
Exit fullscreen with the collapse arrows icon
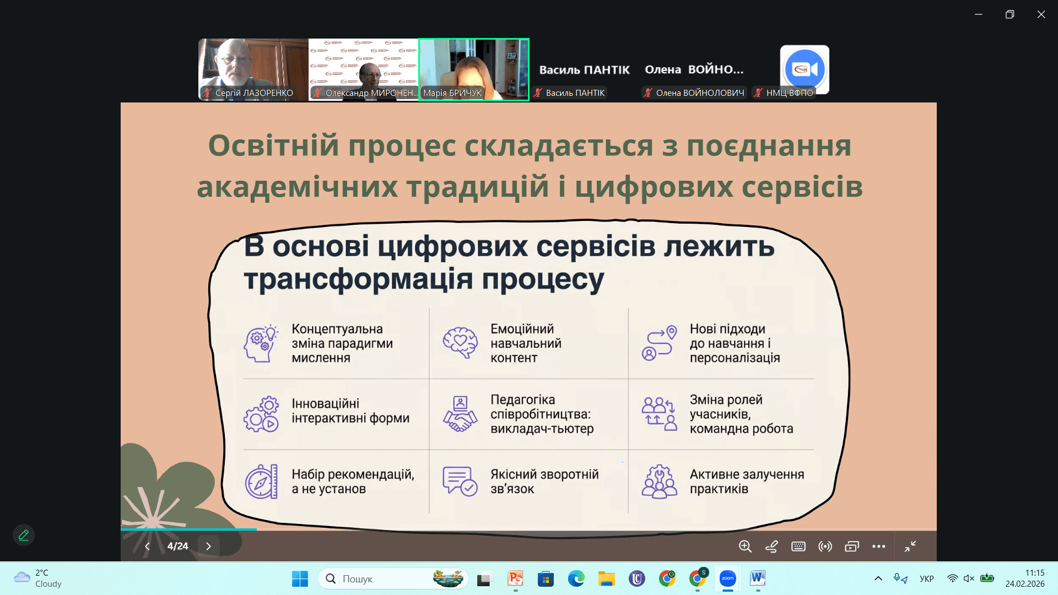coord(910,546)
